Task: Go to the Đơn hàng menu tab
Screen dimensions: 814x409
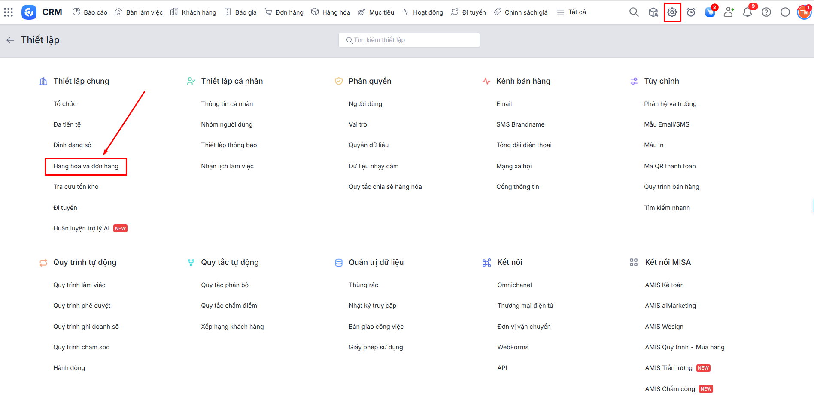Action: click(284, 12)
